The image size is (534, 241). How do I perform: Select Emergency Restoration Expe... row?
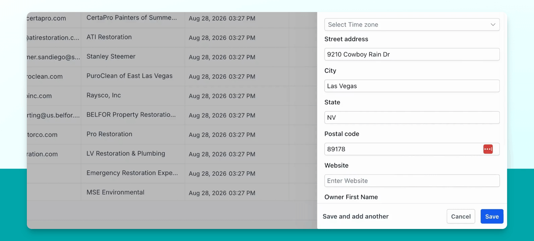pos(132,173)
